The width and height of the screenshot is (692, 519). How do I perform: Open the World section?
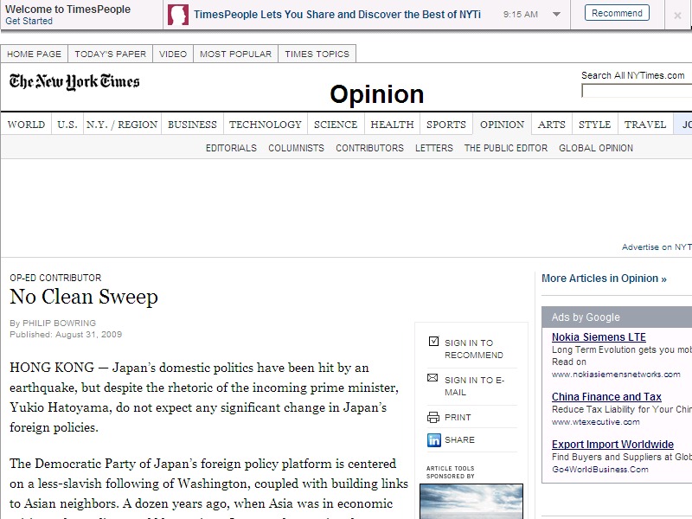[x=26, y=125]
